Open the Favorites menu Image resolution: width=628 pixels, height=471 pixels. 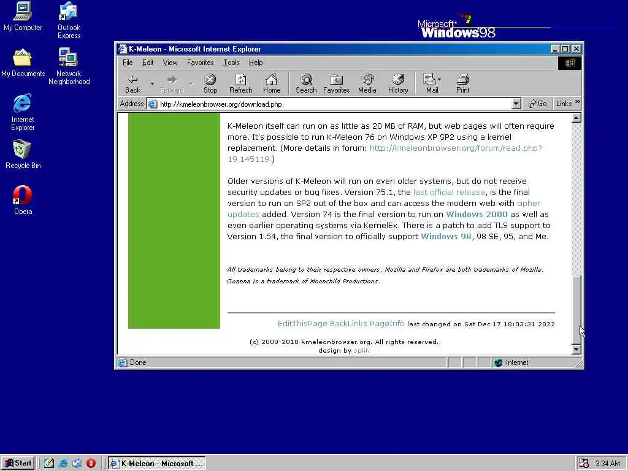pos(201,63)
